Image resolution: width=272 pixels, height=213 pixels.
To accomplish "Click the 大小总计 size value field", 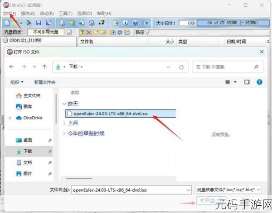I will pyautogui.click(x=187, y=23).
